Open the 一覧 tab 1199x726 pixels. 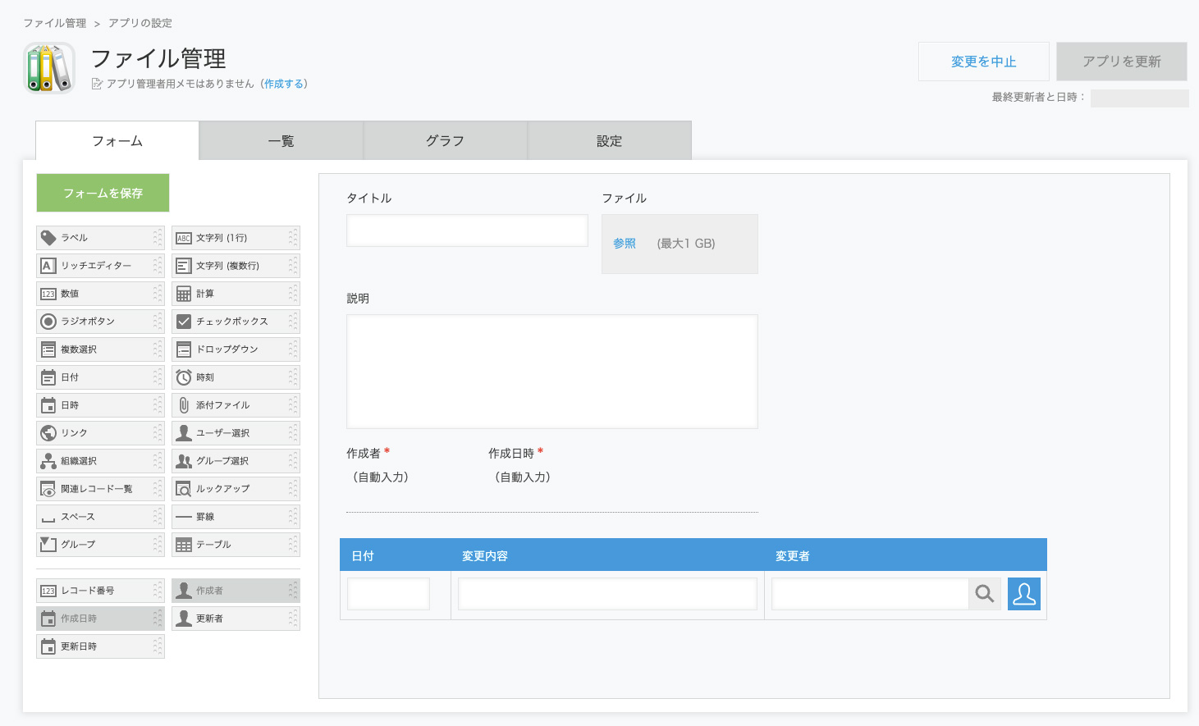[281, 141]
